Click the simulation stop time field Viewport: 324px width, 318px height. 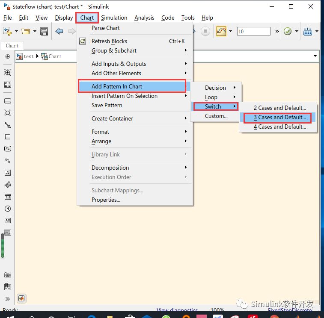253,31
